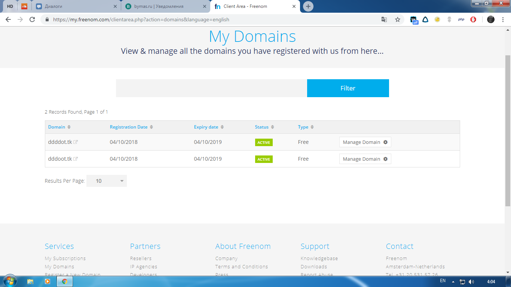Open the yellow duck extension icon
The width and height of the screenshot is (511, 287).
point(437,19)
